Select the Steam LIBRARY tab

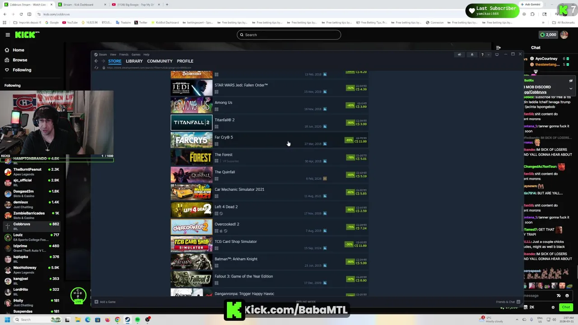click(x=134, y=61)
